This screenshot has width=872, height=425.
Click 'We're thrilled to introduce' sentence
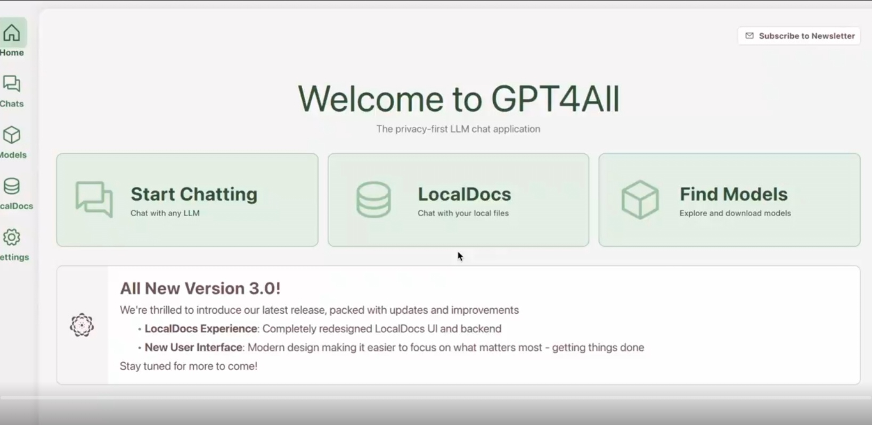tap(319, 310)
